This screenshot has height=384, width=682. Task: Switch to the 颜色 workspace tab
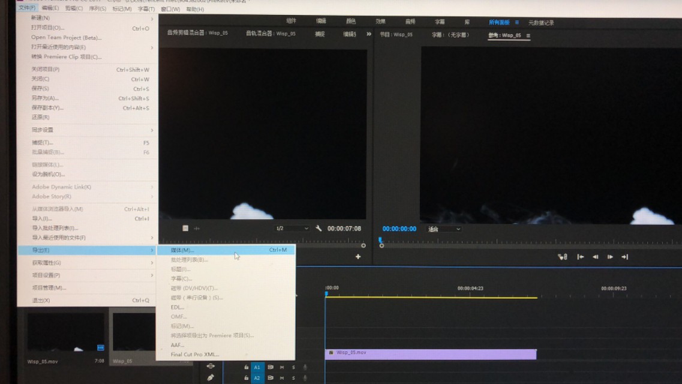coord(351,20)
